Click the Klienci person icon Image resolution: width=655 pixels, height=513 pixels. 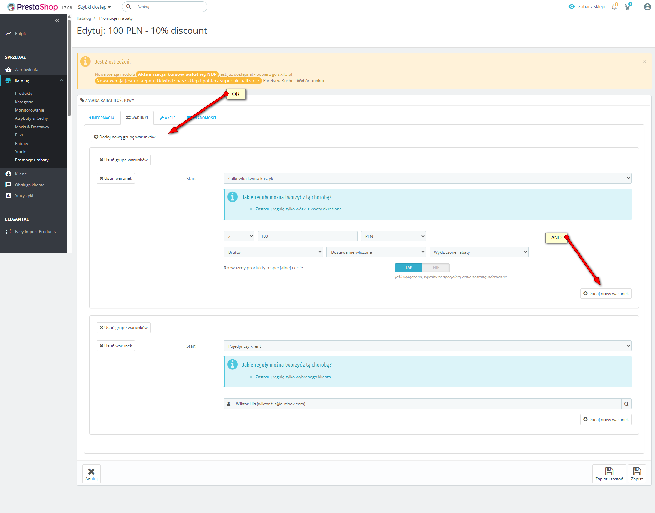tap(9, 174)
